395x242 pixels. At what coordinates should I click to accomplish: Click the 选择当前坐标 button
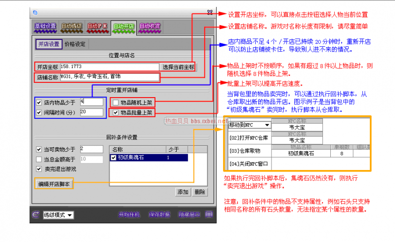178,67
